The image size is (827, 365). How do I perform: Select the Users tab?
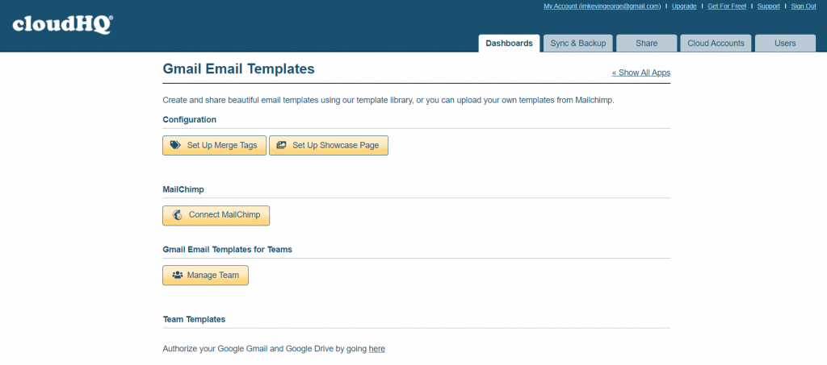click(x=785, y=44)
